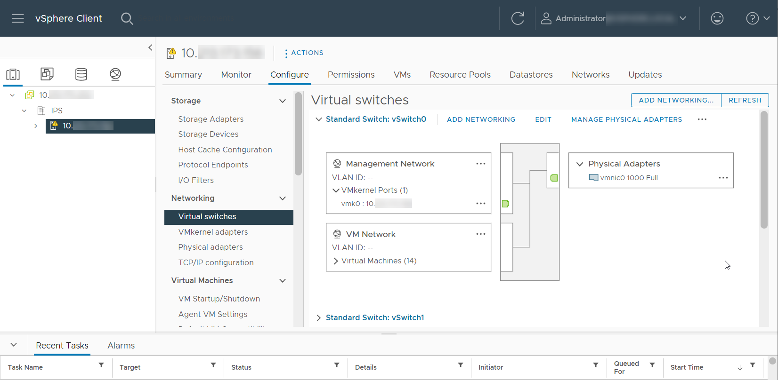Screen dimensions: 778x380
Task: Click the search magnifier icon
Action: [127, 18]
